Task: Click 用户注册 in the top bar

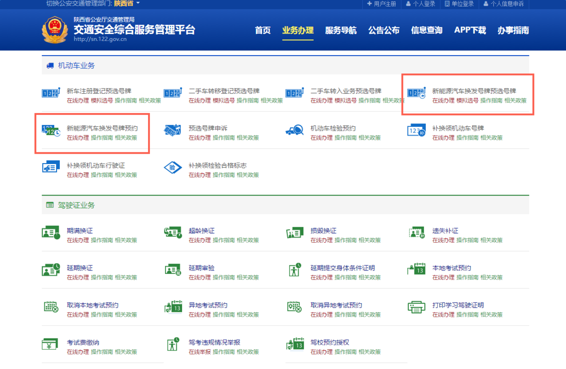Action: tap(382, 4)
